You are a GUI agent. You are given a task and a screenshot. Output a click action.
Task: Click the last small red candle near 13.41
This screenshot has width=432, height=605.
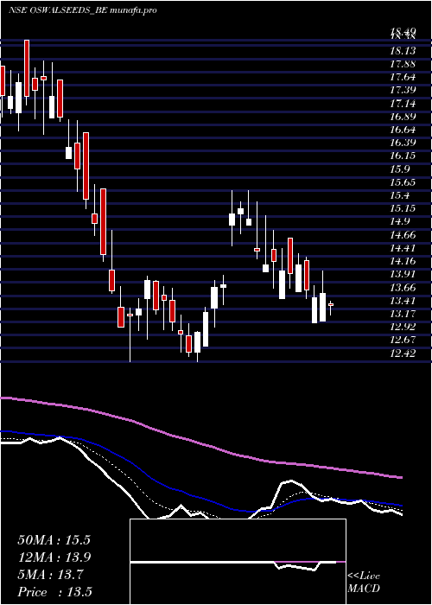click(331, 305)
